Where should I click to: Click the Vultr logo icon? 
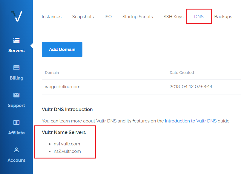pos(16,16)
